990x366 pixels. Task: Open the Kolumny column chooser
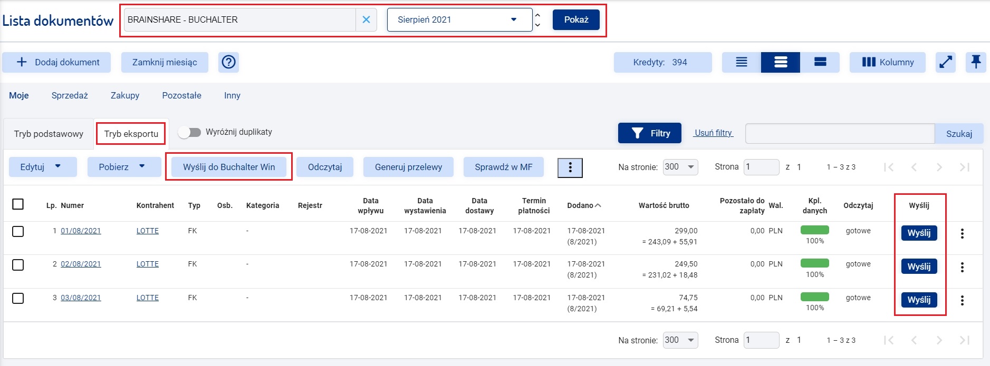(888, 62)
